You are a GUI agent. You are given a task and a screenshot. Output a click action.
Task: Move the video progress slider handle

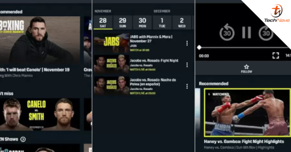point(199,47)
